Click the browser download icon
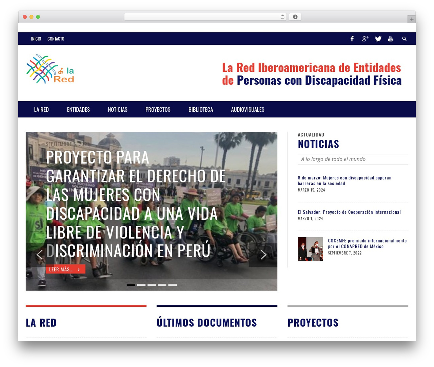The width and height of the screenshot is (434, 367). (295, 17)
